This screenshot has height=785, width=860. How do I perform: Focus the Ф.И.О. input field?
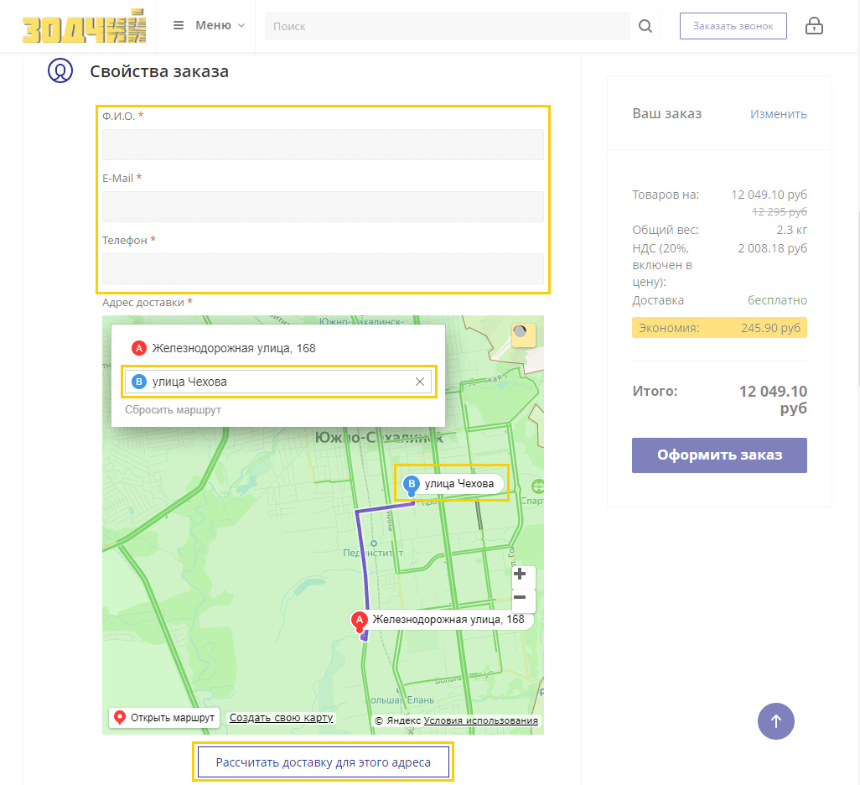(323, 144)
